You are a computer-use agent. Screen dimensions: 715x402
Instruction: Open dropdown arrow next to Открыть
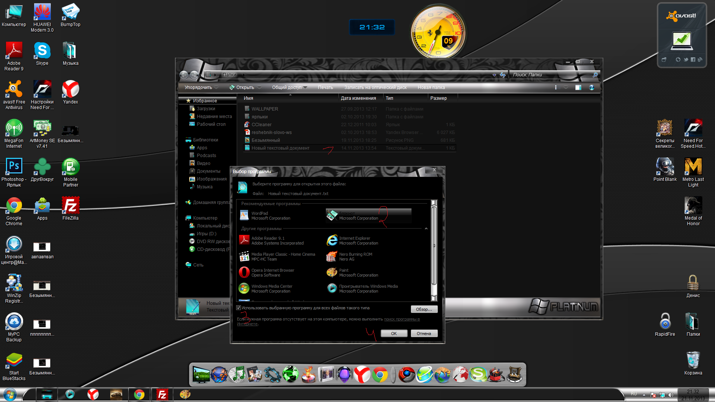tap(259, 87)
